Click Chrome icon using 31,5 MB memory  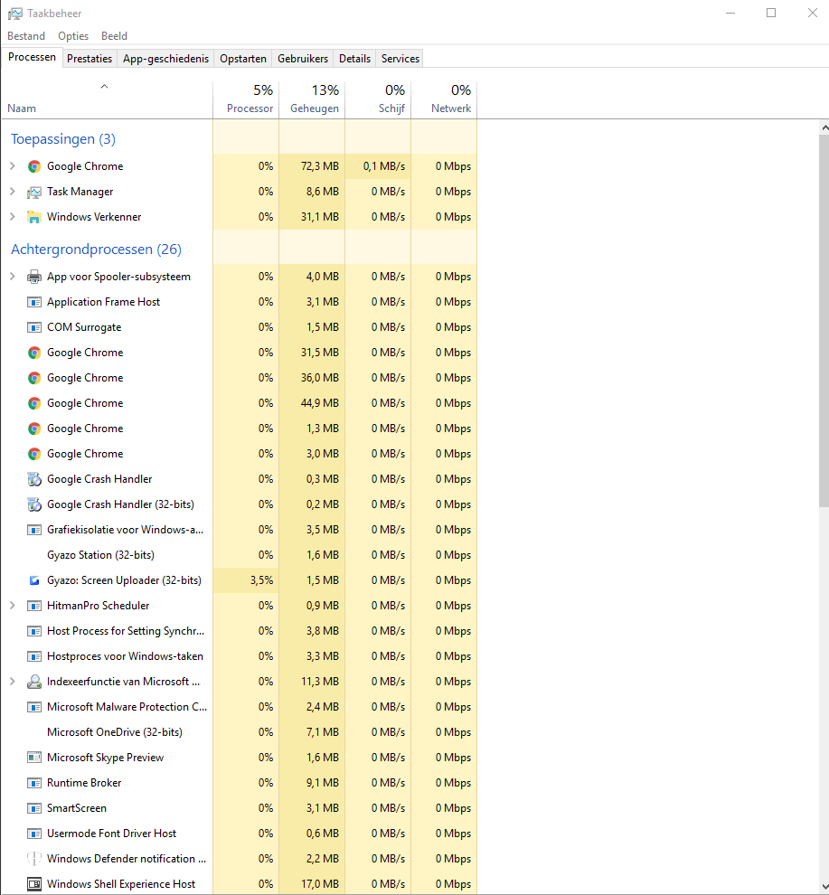(34, 353)
